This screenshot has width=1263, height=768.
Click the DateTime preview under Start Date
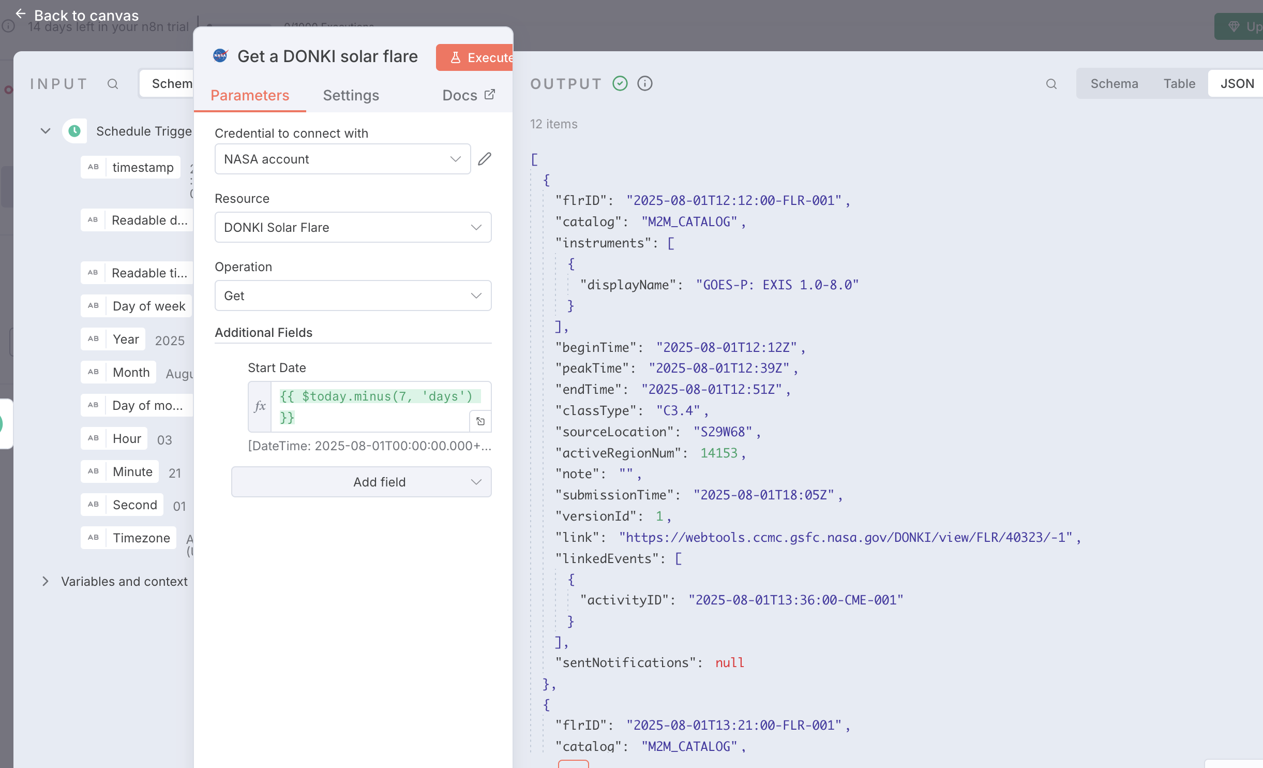click(369, 446)
